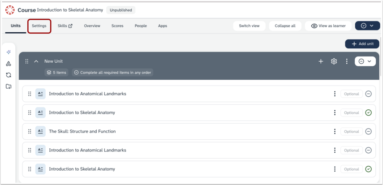Click the Canvas logo icon

[x=10, y=10]
